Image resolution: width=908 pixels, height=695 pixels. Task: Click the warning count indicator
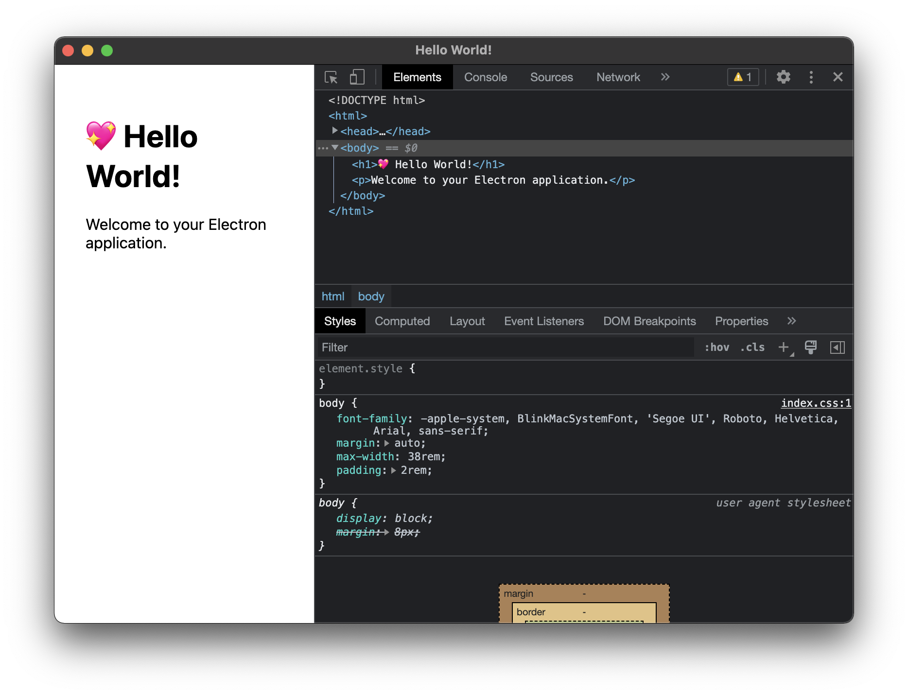[x=742, y=77]
